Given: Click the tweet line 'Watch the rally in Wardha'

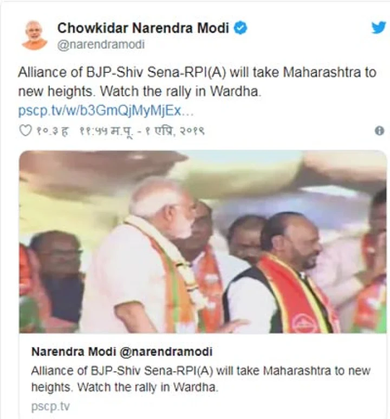Looking at the screenshot, I should point(180,92).
